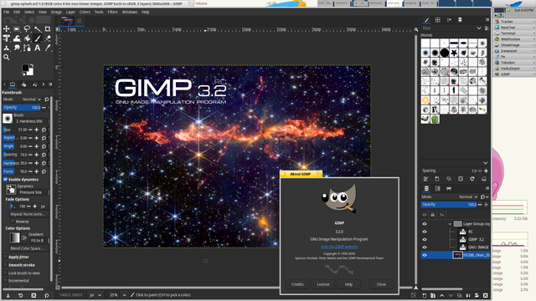Select the Paintbrush tool in the toolbox
536x301 pixels.
point(37,38)
